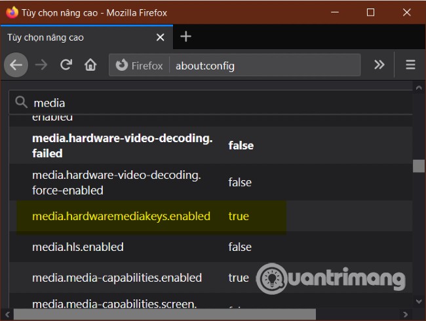Click the search magnifier icon

[21, 102]
